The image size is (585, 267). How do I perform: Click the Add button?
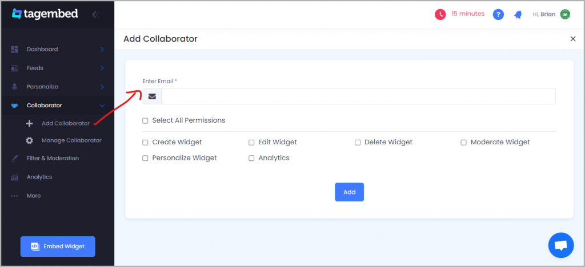point(349,192)
